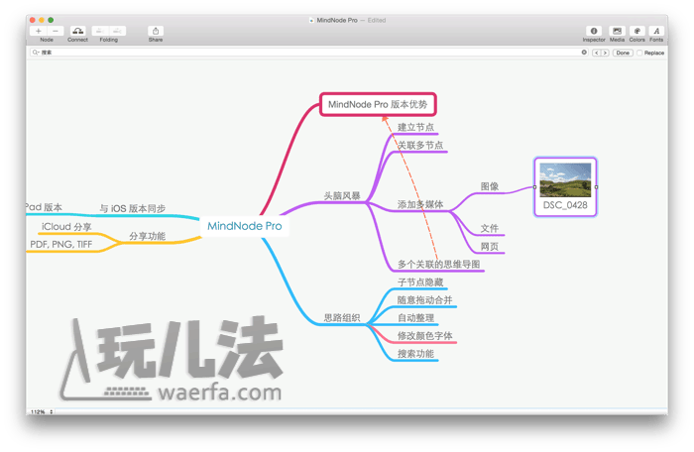Select the central MindNode Pro node

click(x=244, y=226)
